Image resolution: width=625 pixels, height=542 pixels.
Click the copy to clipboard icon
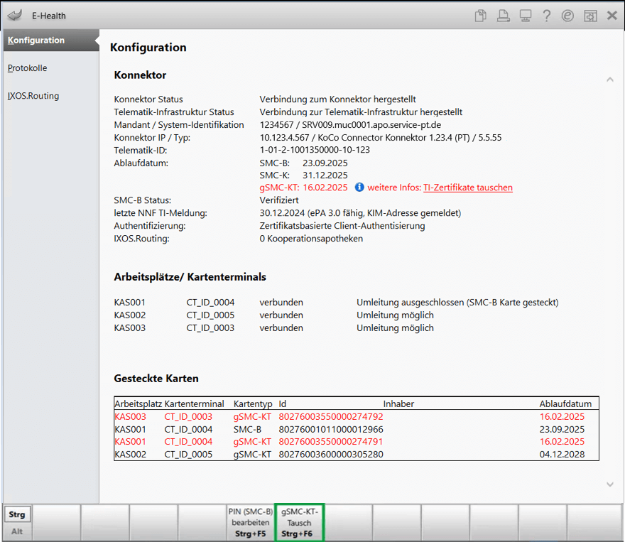pyautogui.click(x=481, y=16)
